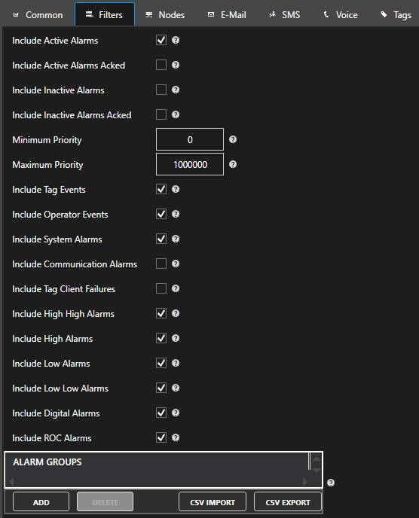Screen dimensions: 419x518
Task: Click help icon beside Maximum Priority
Action: coord(233,165)
